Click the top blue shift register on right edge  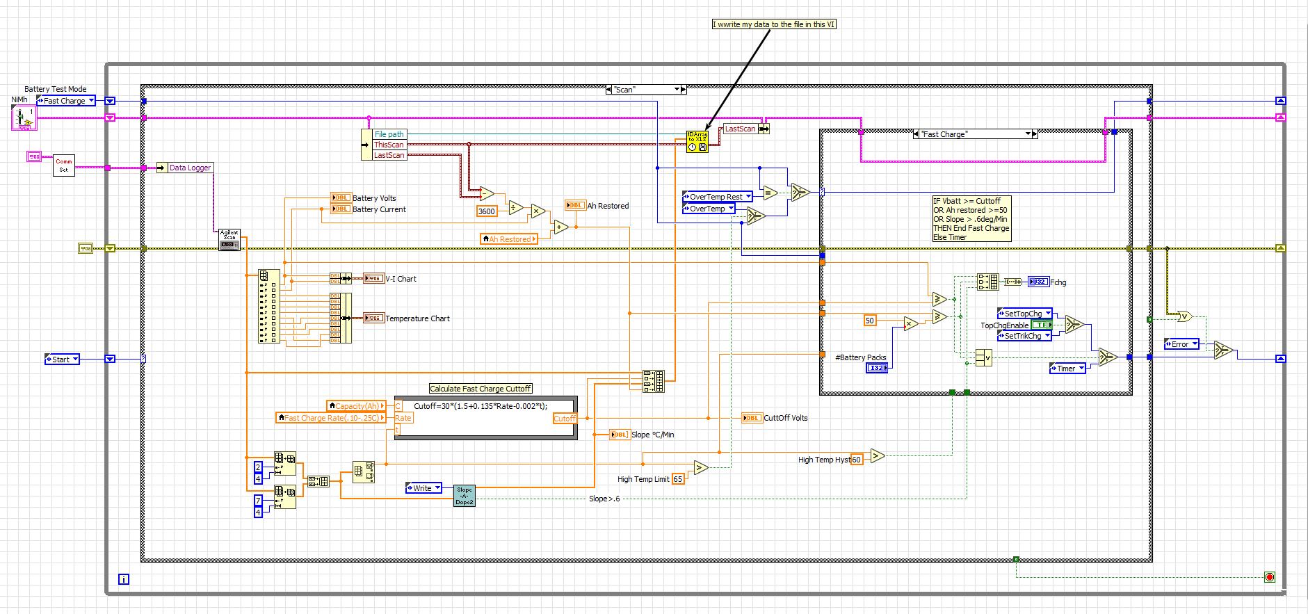pos(1281,101)
